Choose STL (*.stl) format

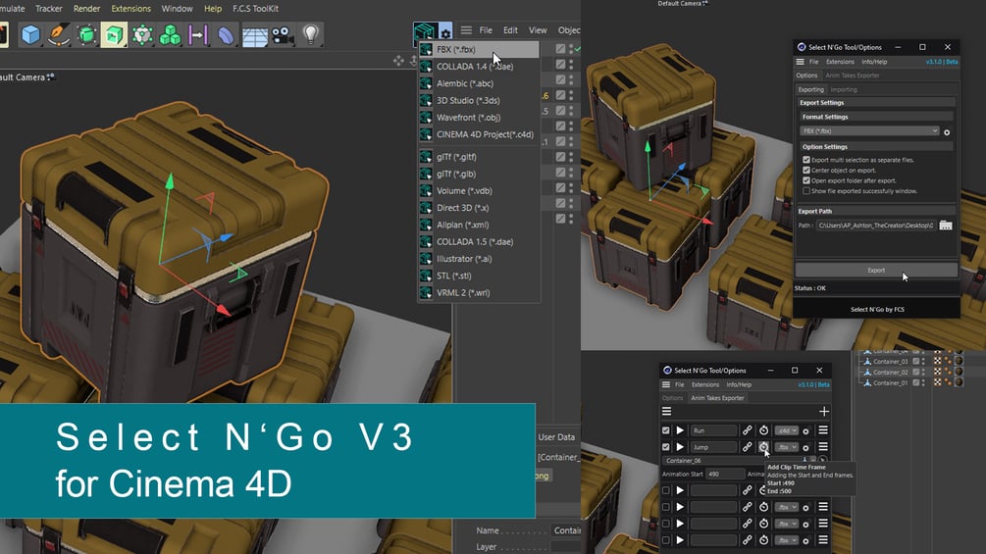coord(479,276)
